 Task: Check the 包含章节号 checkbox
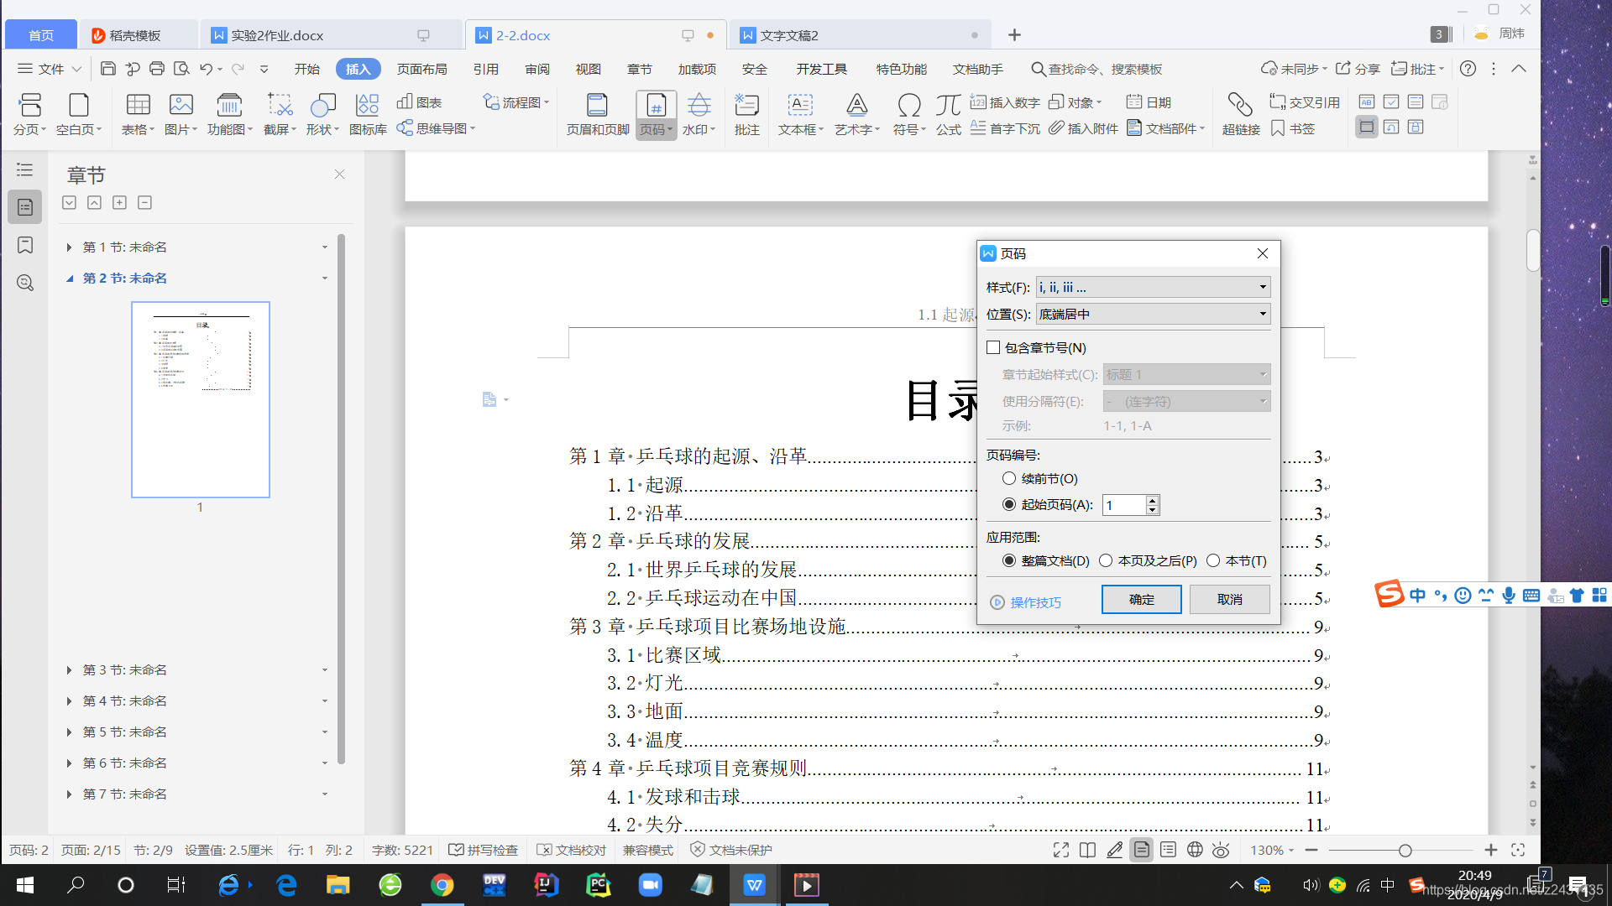(x=993, y=347)
